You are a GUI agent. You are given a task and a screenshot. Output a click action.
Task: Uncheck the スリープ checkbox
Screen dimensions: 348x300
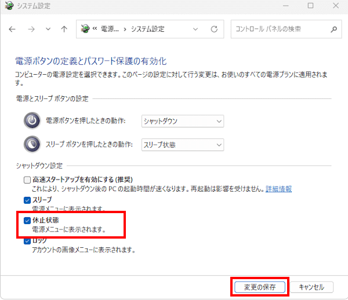27,200
